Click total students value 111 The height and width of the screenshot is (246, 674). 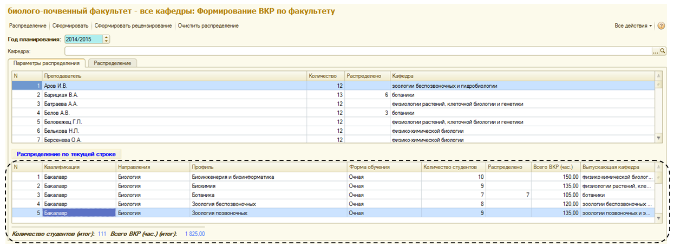point(102,234)
